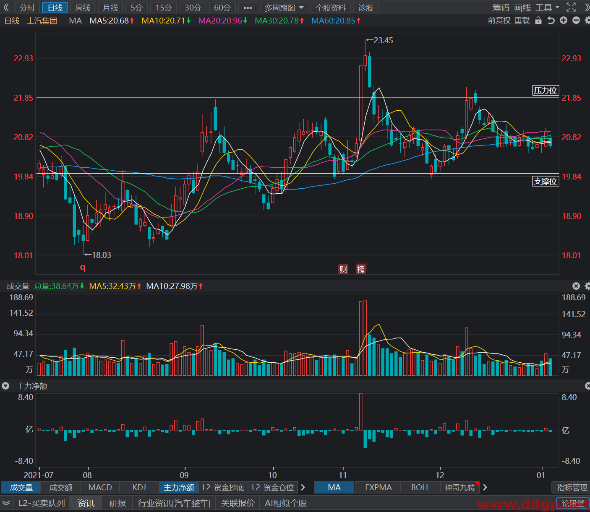Image resolution: width=590 pixels, height=512 pixels.
Task: Open the 资讯 news tab
Action: pyautogui.click(x=86, y=503)
